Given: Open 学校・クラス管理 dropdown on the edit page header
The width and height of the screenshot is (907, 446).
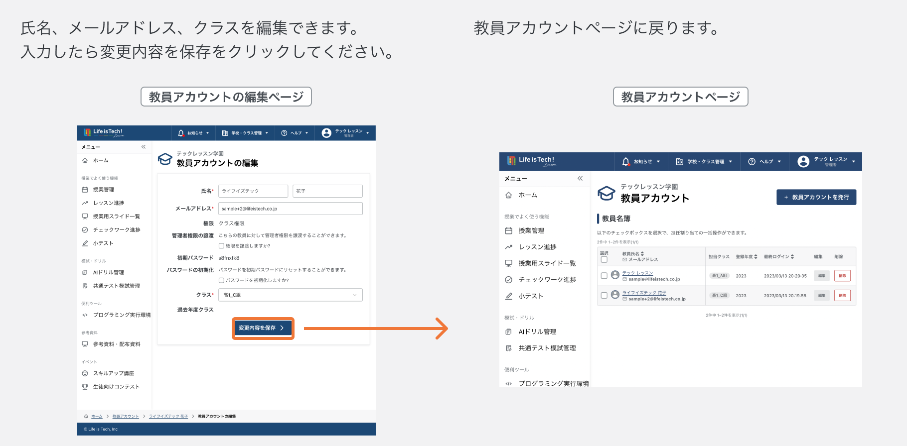Looking at the screenshot, I should click(x=245, y=133).
